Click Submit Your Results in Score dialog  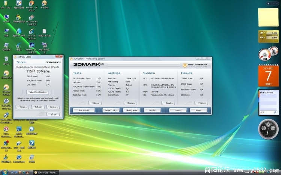click(x=38, y=92)
